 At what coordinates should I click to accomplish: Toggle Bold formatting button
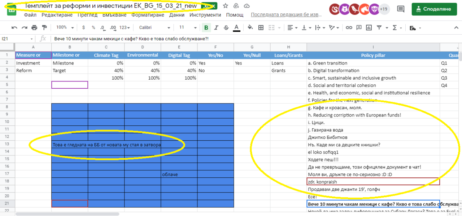pos(206,27)
